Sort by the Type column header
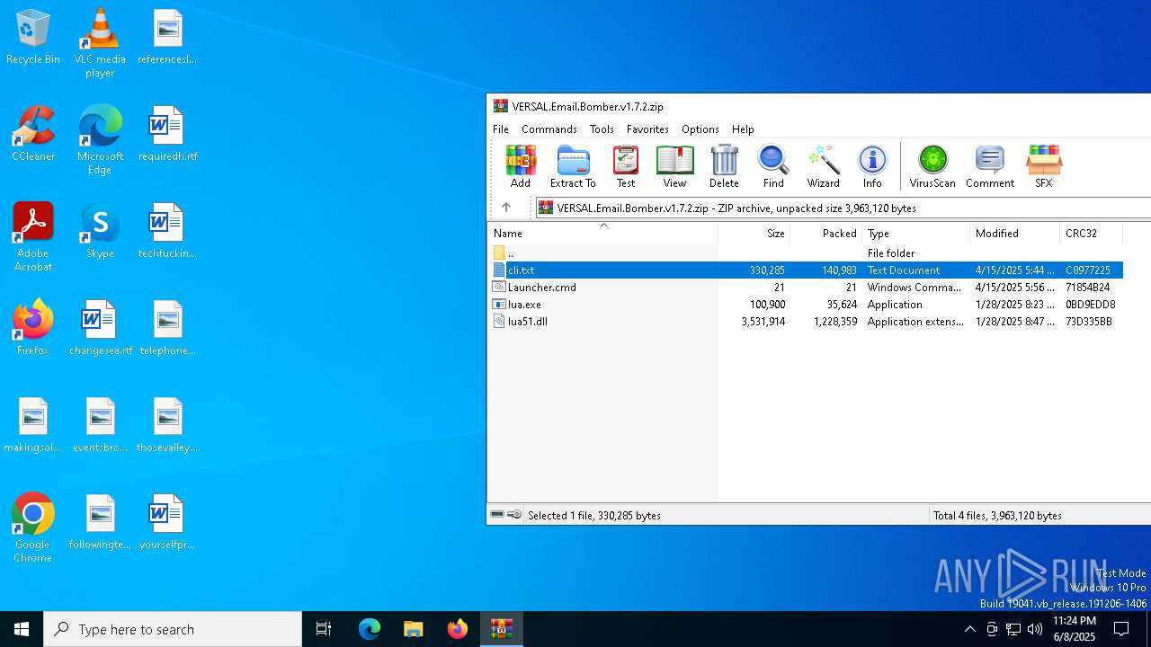The width and height of the screenshot is (1151, 647). click(916, 234)
